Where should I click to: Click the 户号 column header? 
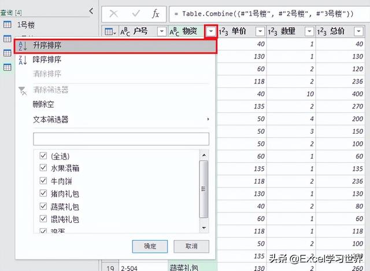[x=143, y=31]
